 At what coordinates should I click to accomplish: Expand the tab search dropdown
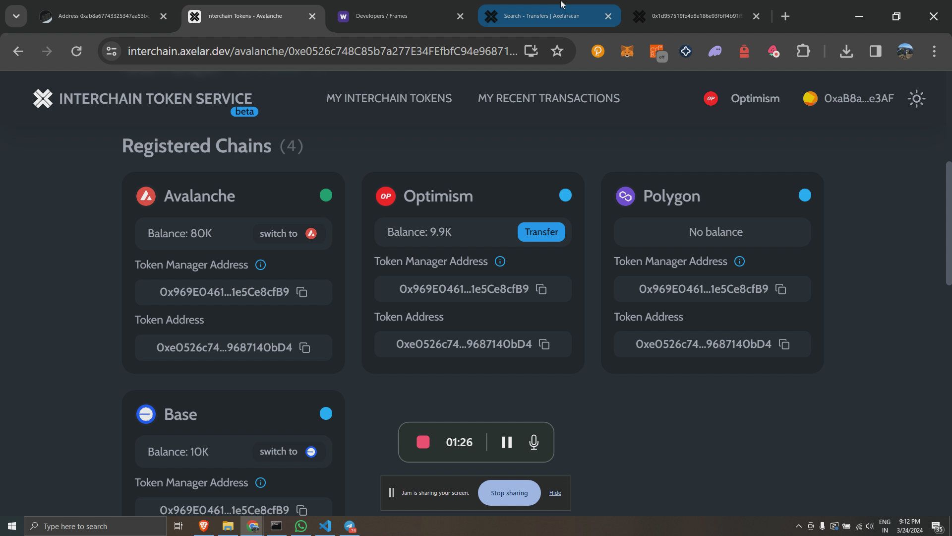16,16
